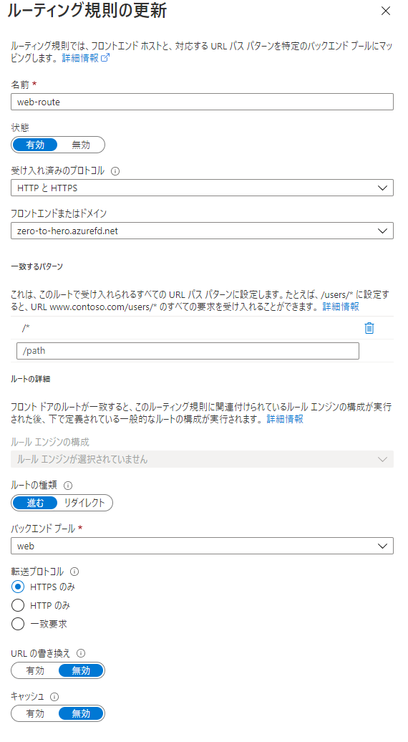The image size is (408, 742).
Task: Click info icon beside 受け入れ済みのプロトコル
Action: click(x=115, y=171)
